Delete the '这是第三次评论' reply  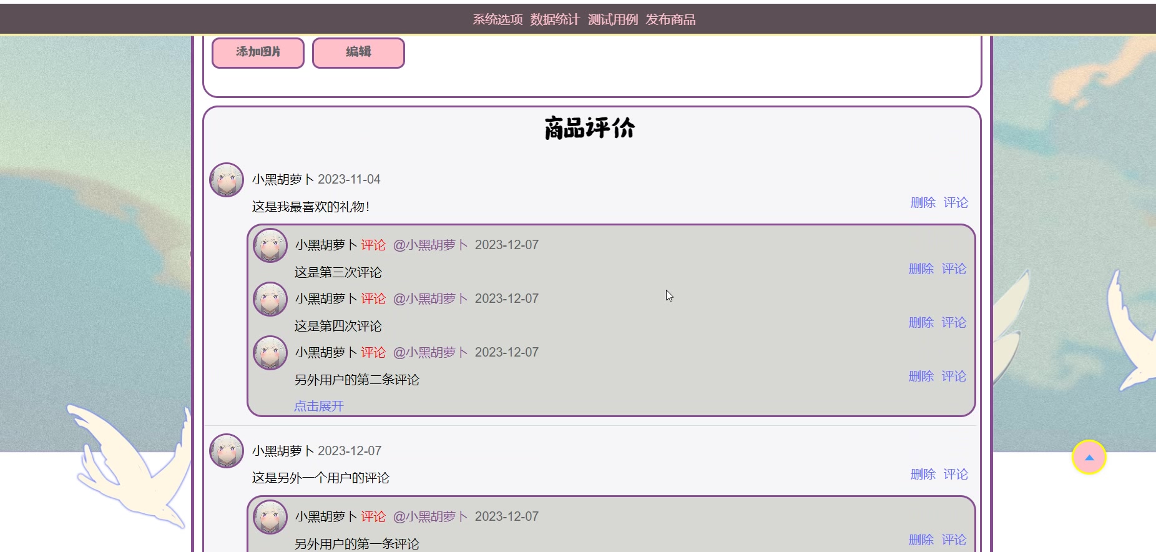pyautogui.click(x=921, y=269)
